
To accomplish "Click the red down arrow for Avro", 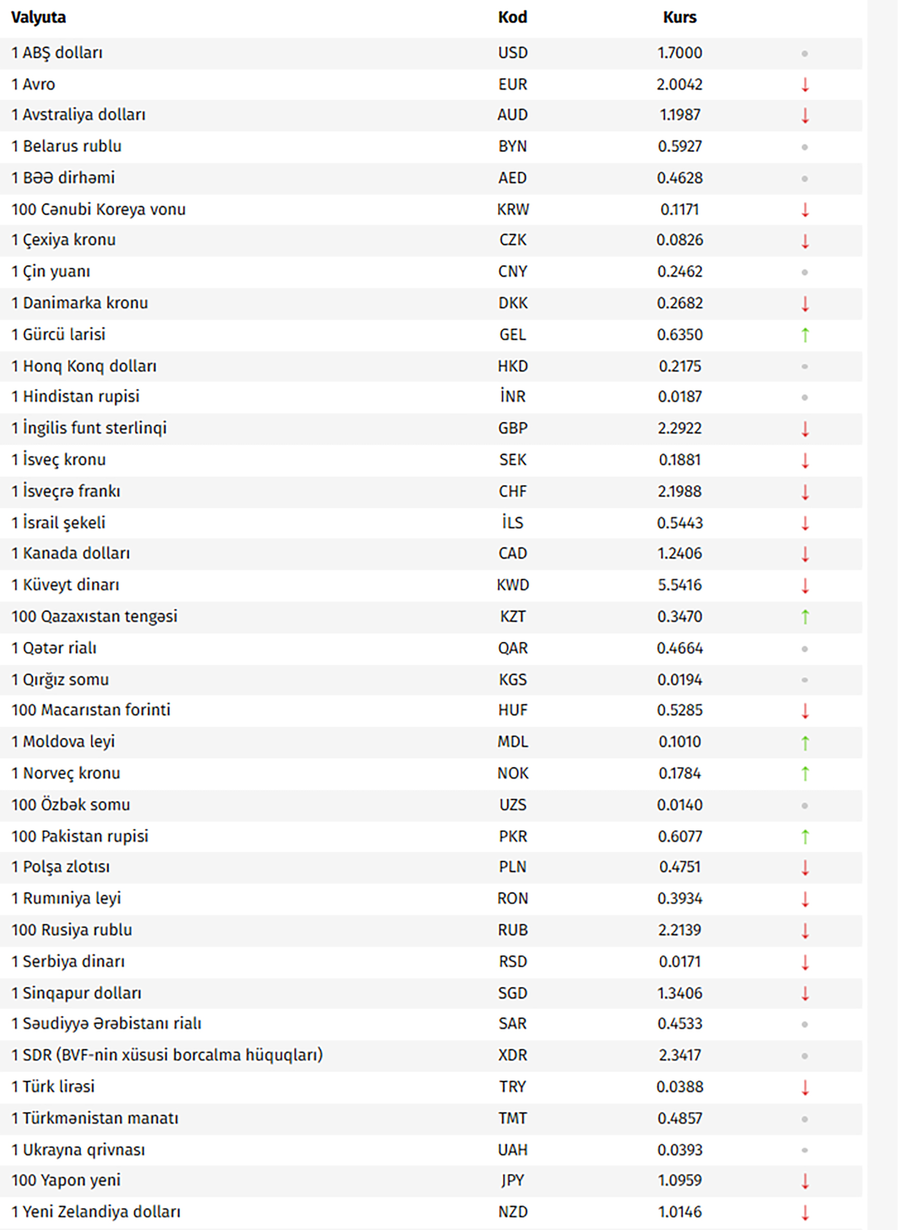I will point(804,85).
